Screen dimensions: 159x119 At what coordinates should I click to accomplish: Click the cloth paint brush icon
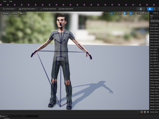coord(41,9)
